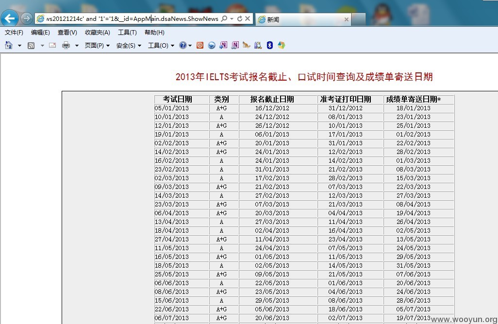Expand the Home button dropdown arrow
Screen dimensions: 498x324
pos(19,46)
